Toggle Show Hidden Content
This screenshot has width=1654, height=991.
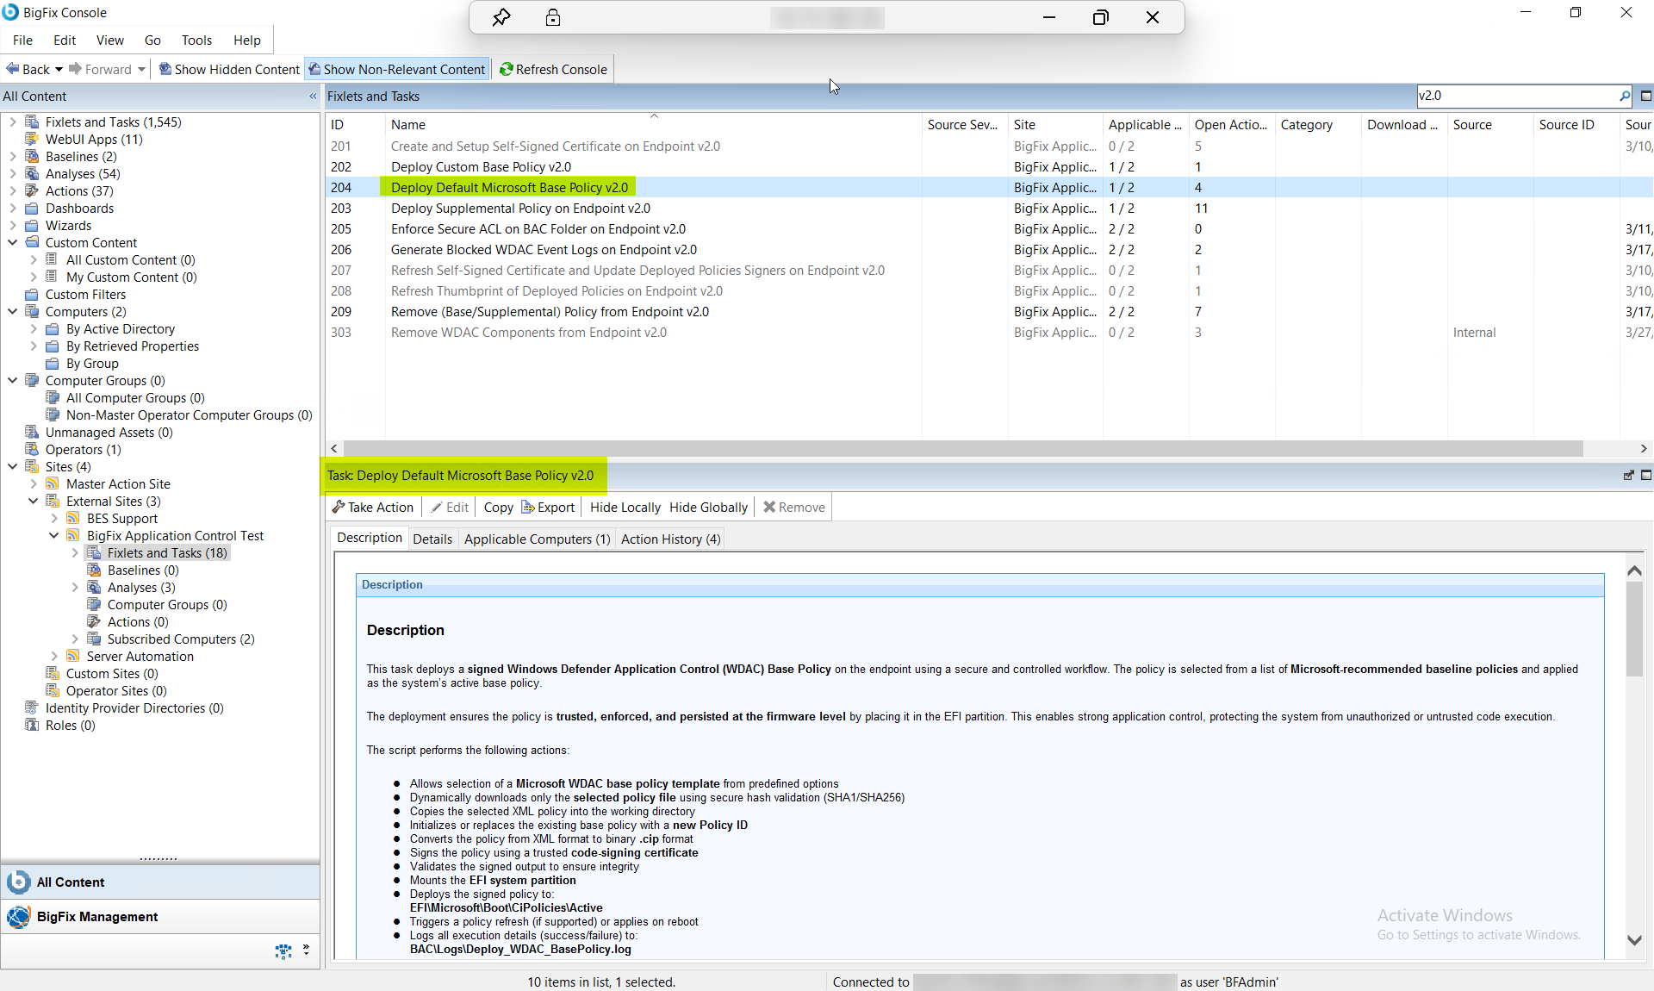coord(227,69)
